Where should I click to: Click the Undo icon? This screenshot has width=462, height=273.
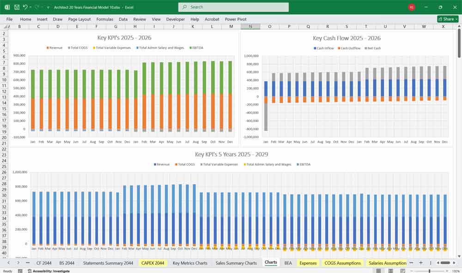click(x=25, y=7)
